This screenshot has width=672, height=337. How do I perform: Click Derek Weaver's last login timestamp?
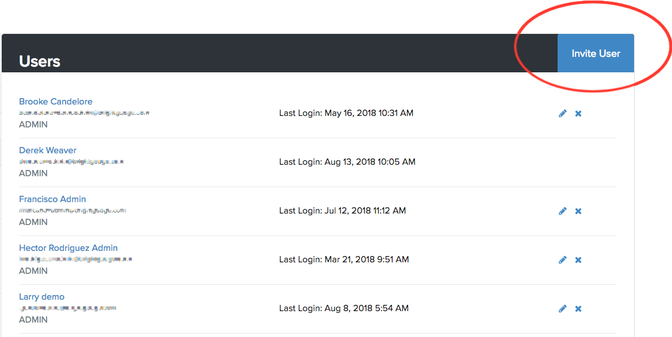[x=347, y=162]
